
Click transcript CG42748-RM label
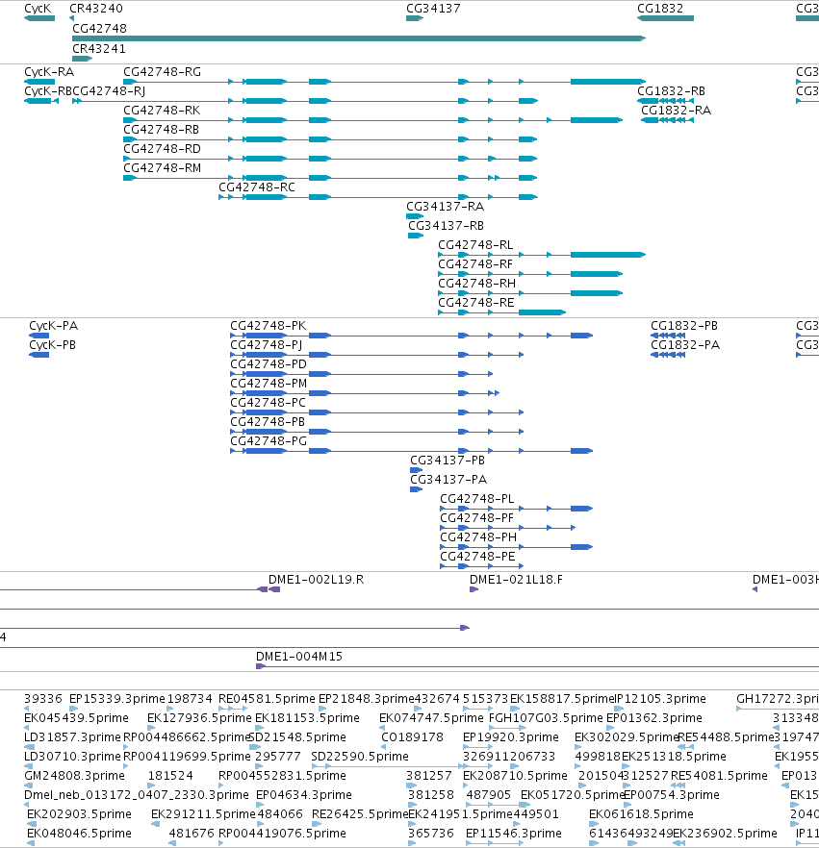[x=163, y=168]
